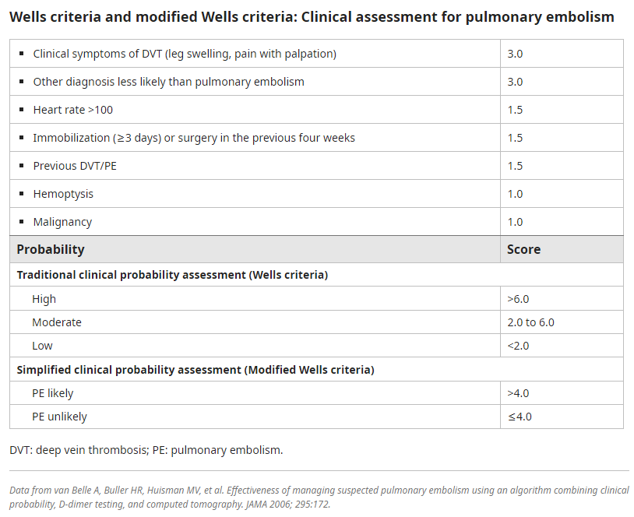This screenshot has height=517, width=634.
Task: Click the abbreviation footnote for DVT and PE
Action: (x=146, y=450)
